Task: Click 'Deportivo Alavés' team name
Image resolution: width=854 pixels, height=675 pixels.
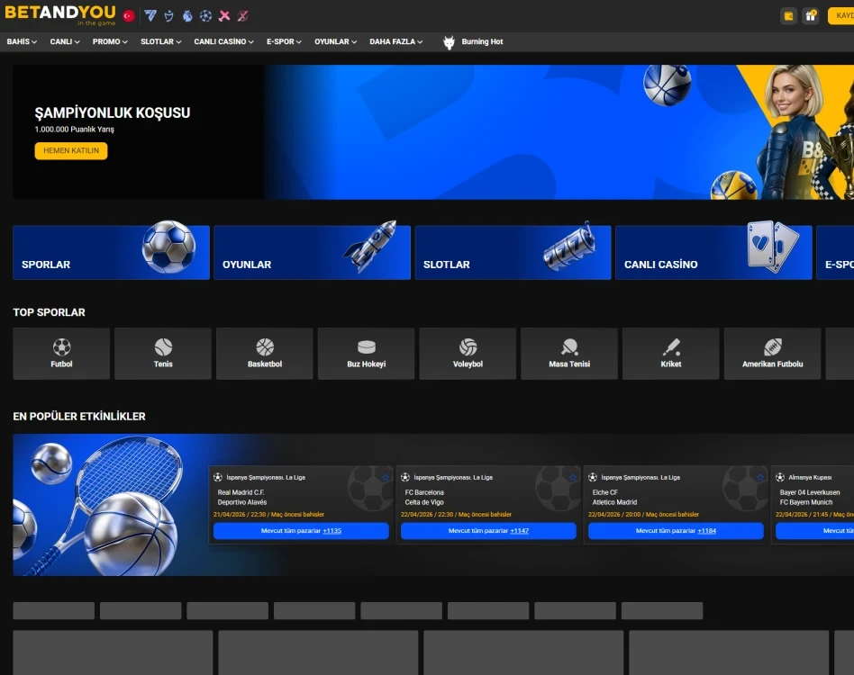Action: coord(241,502)
